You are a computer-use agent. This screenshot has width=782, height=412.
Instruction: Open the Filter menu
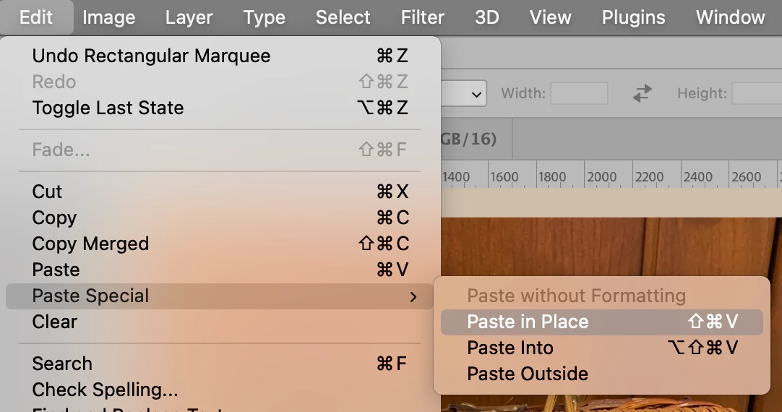(x=422, y=17)
